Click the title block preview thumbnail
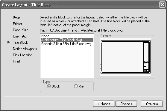Viewport: 167px width, 111px height. [125, 57]
